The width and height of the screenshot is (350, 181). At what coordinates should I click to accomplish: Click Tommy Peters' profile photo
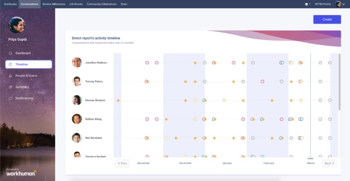pyautogui.click(x=77, y=82)
